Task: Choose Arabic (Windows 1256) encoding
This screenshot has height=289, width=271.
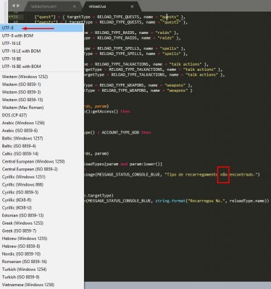Action: pos(42,123)
